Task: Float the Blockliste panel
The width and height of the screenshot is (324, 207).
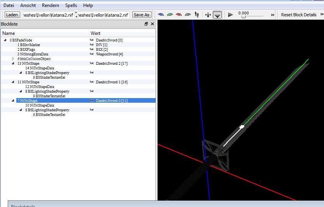Action: (x=146, y=24)
